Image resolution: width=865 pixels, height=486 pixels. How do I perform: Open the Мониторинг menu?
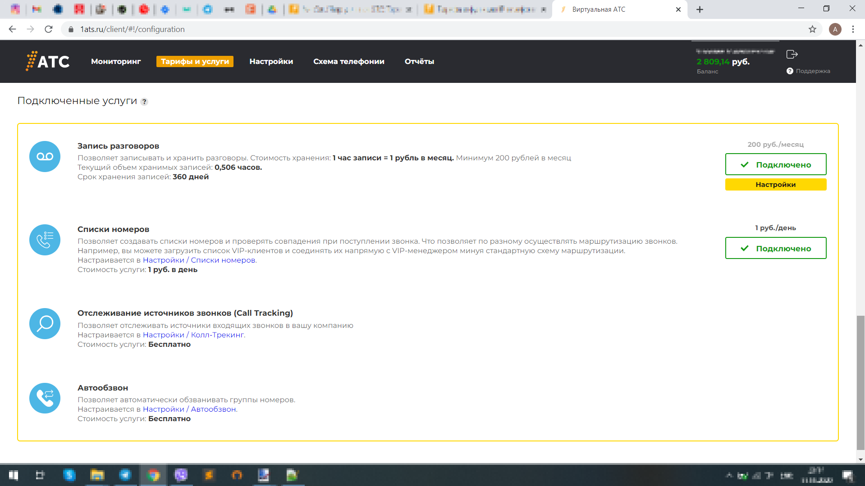tap(116, 61)
